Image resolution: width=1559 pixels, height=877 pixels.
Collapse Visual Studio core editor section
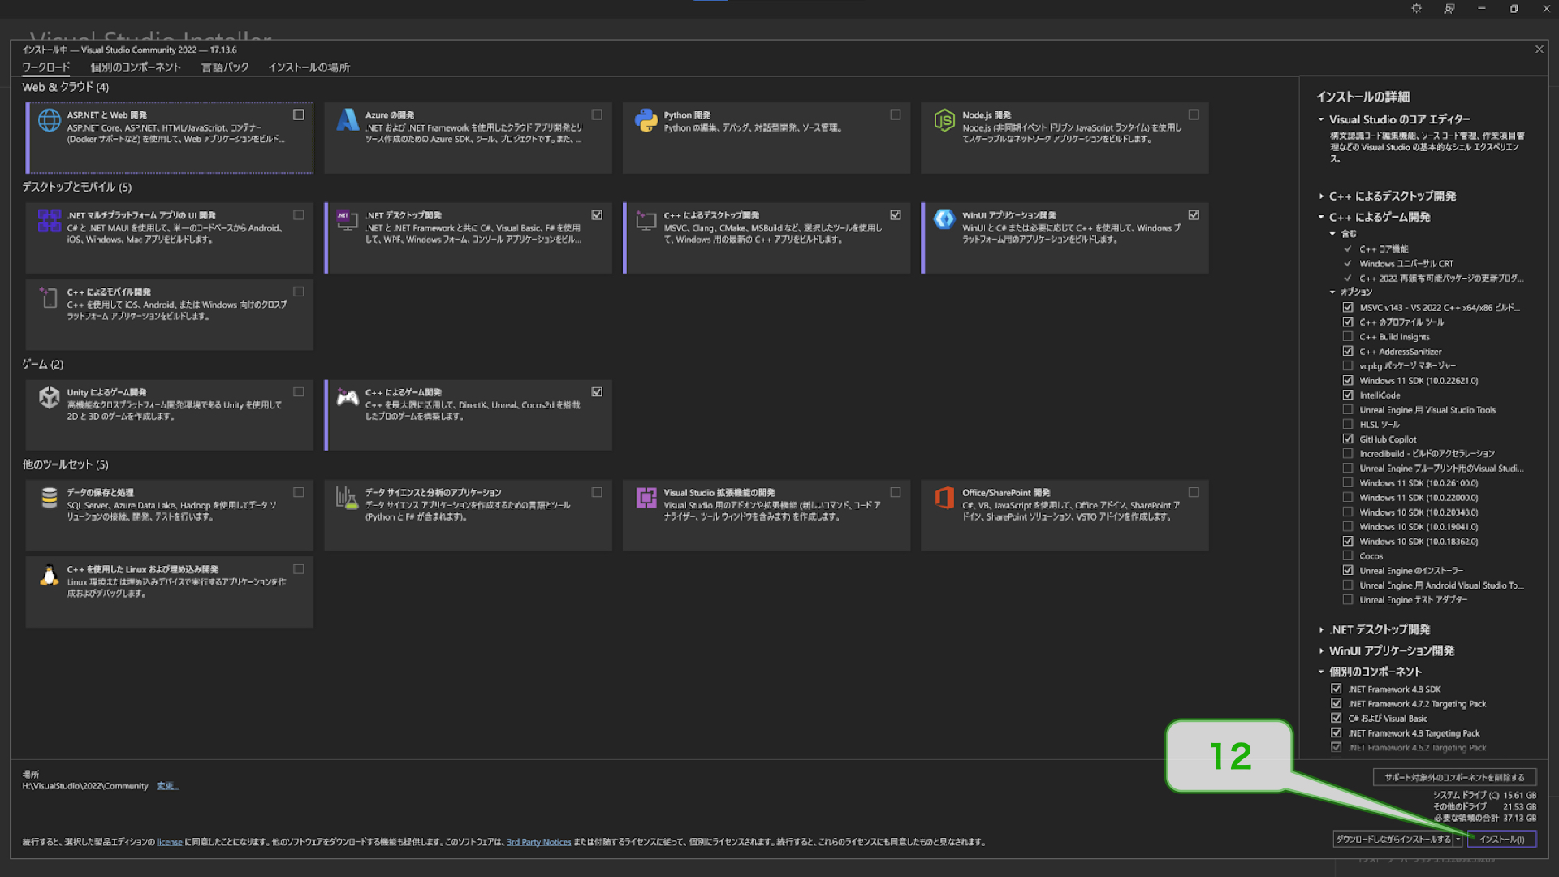tap(1321, 119)
